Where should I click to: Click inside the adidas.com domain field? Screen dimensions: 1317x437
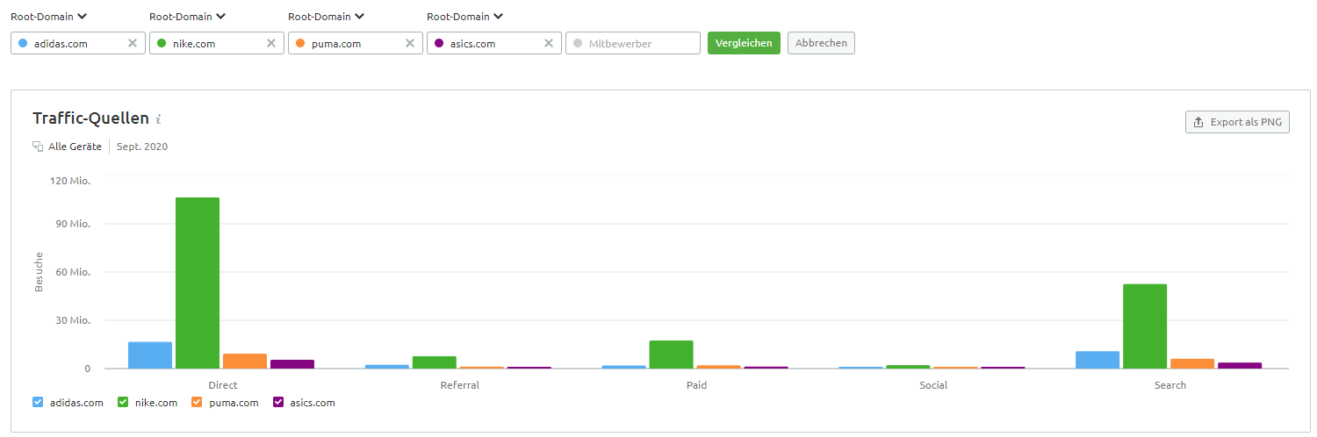tap(78, 43)
